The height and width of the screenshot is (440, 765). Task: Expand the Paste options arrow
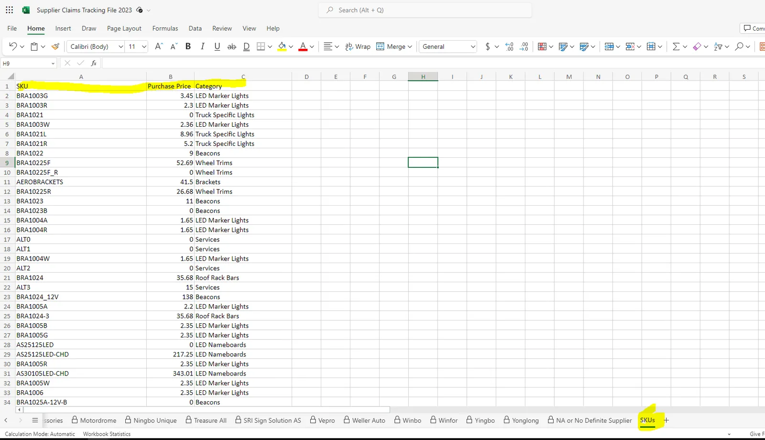click(43, 46)
